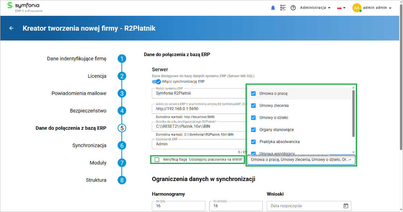
Task: Uncheck Organy stanowiące option
Action: coord(253,130)
